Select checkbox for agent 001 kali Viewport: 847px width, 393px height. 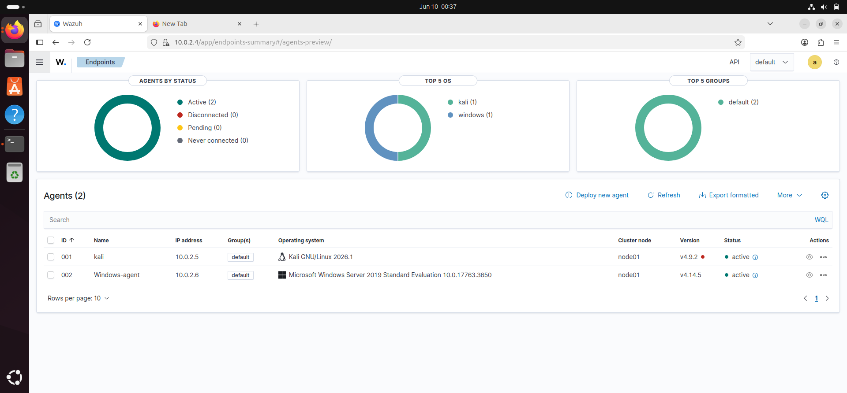point(51,257)
